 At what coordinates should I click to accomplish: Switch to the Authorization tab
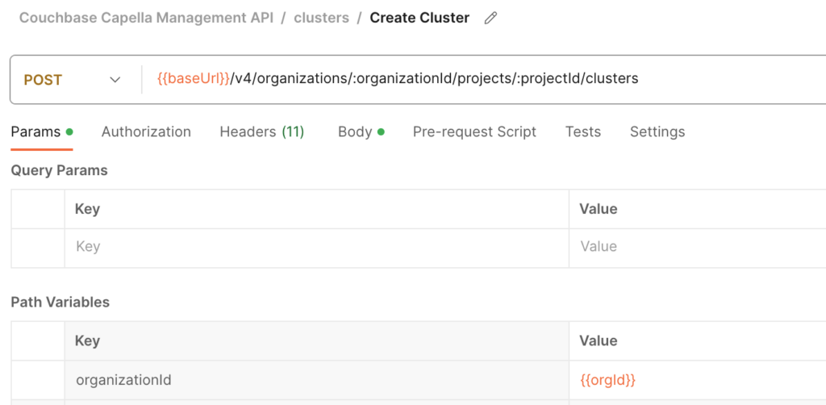(x=146, y=132)
